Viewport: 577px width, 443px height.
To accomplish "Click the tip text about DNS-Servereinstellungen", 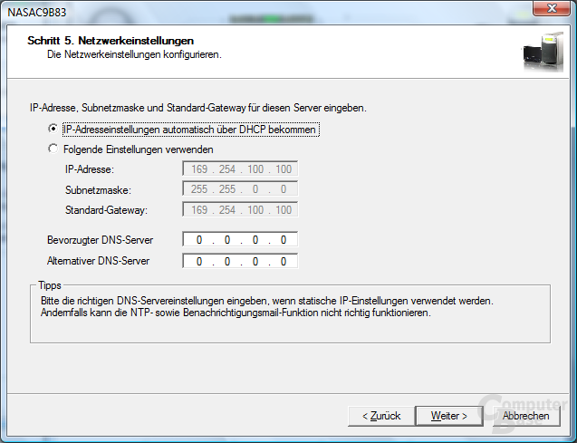I will 267,306.
